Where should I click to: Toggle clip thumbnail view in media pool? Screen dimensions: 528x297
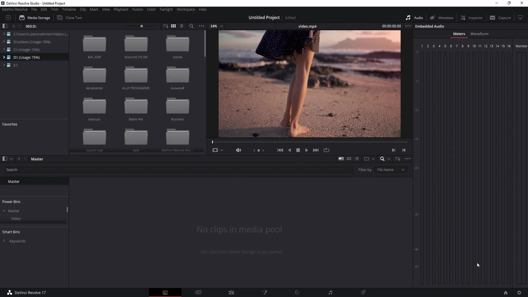pyautogui.click(x=348, y=158)
